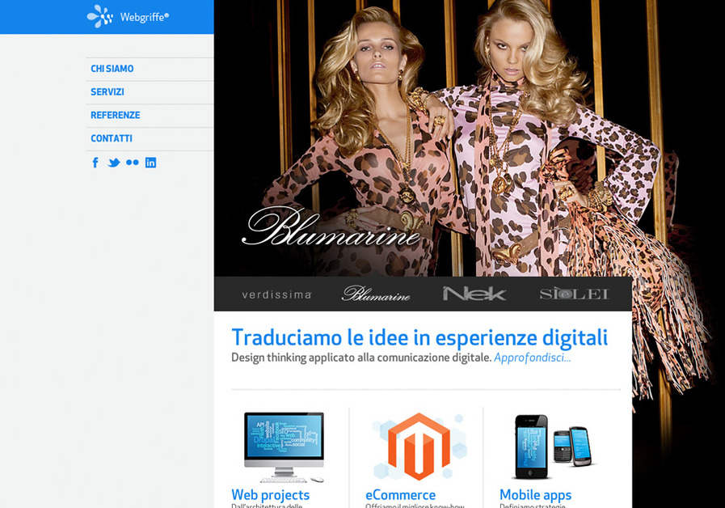725x508 pixels.
Task: Open the eCommerce heading link
Action: [400, 494]
